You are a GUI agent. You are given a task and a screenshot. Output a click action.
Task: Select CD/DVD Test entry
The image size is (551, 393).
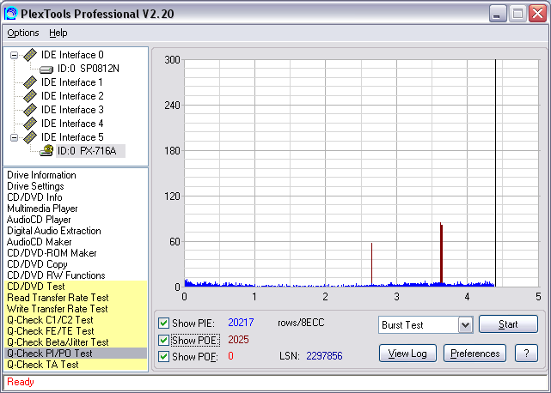click(76, 287)
